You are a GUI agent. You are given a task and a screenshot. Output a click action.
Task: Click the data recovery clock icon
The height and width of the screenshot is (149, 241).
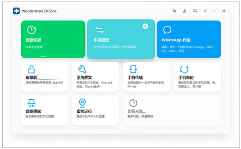[x=32, y=30]
